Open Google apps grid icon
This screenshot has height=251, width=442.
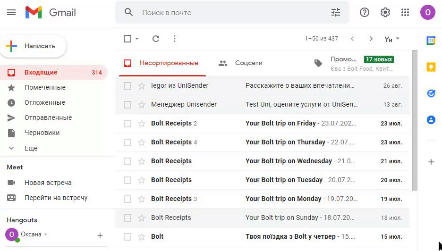(x=405, y=12)
